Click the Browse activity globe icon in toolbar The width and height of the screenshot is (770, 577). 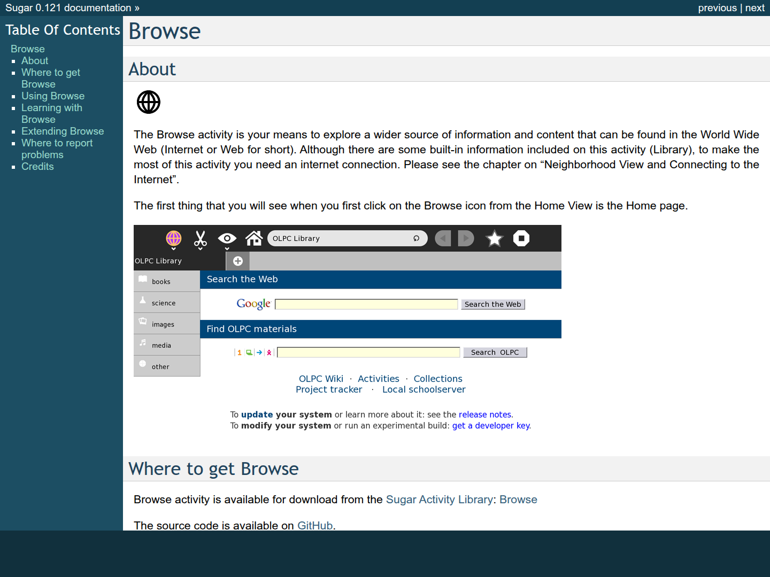(173, 238)
